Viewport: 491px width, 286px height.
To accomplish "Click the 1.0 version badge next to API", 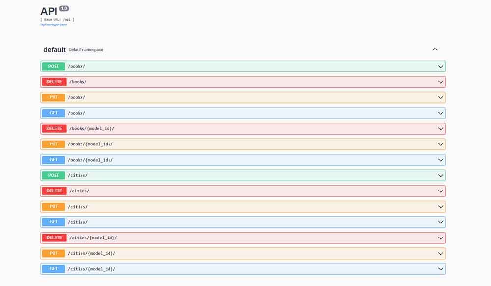I will coord(63,8).
